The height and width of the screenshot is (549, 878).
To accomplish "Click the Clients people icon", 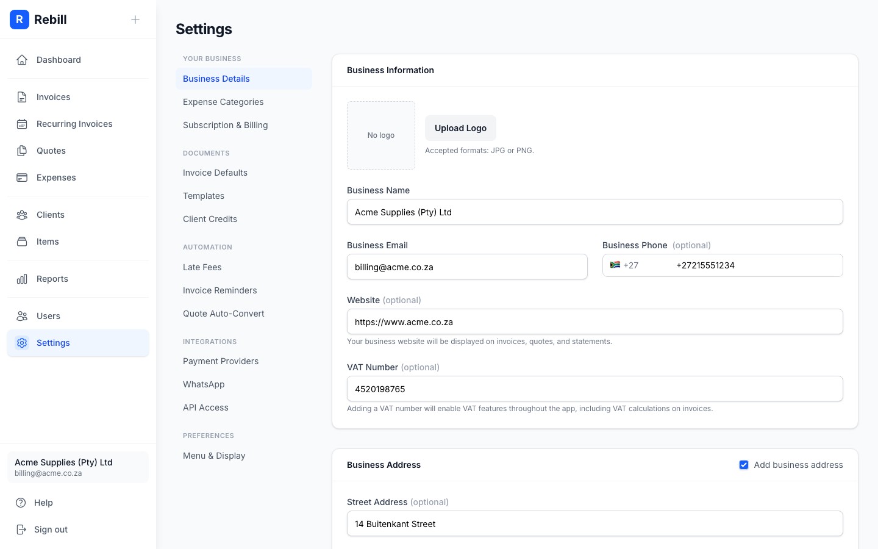I will click(x=22, y=215).
